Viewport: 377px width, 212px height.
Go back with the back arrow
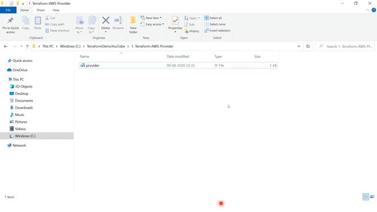6,47
